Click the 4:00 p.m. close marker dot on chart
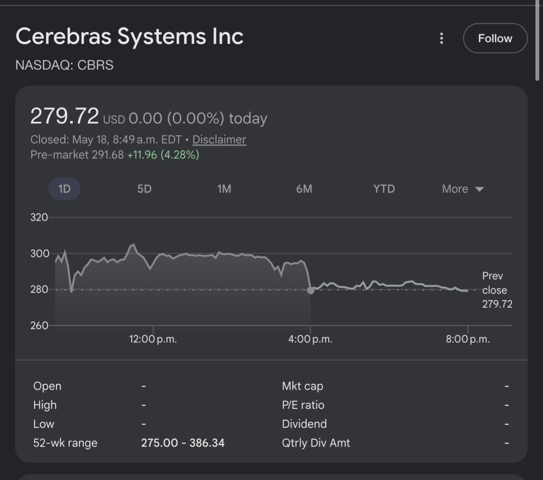Viewport: 543px width, 480px height. (x=311, y=290)
